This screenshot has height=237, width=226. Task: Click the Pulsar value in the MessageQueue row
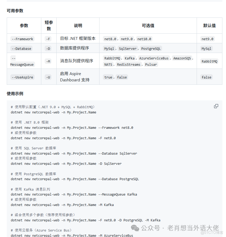[x=151, y=64]
